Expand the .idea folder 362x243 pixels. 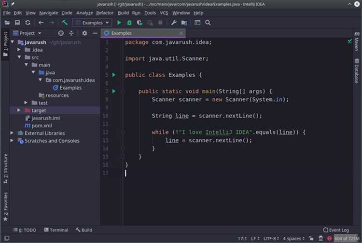[x=19, y=50]
